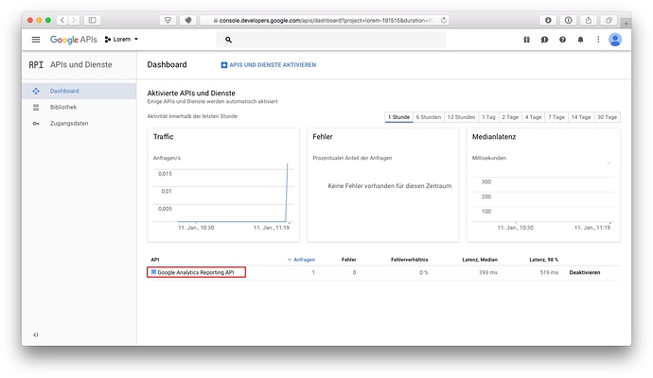
Task: Sort table by Anfragen column
Action: 303,259
